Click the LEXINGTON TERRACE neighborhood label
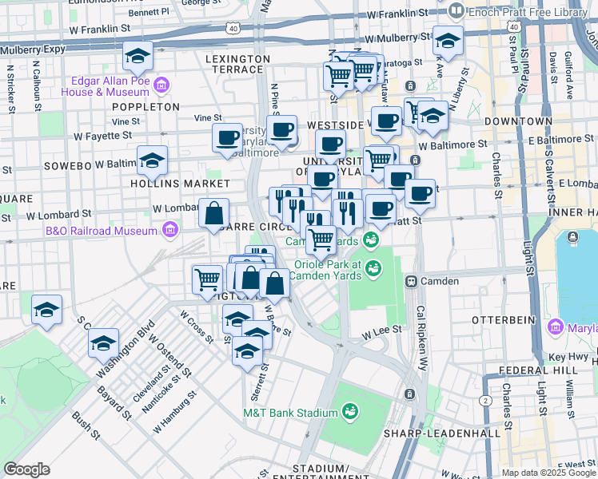This screenshot has width=598, height=479. (x=238, y=65)
